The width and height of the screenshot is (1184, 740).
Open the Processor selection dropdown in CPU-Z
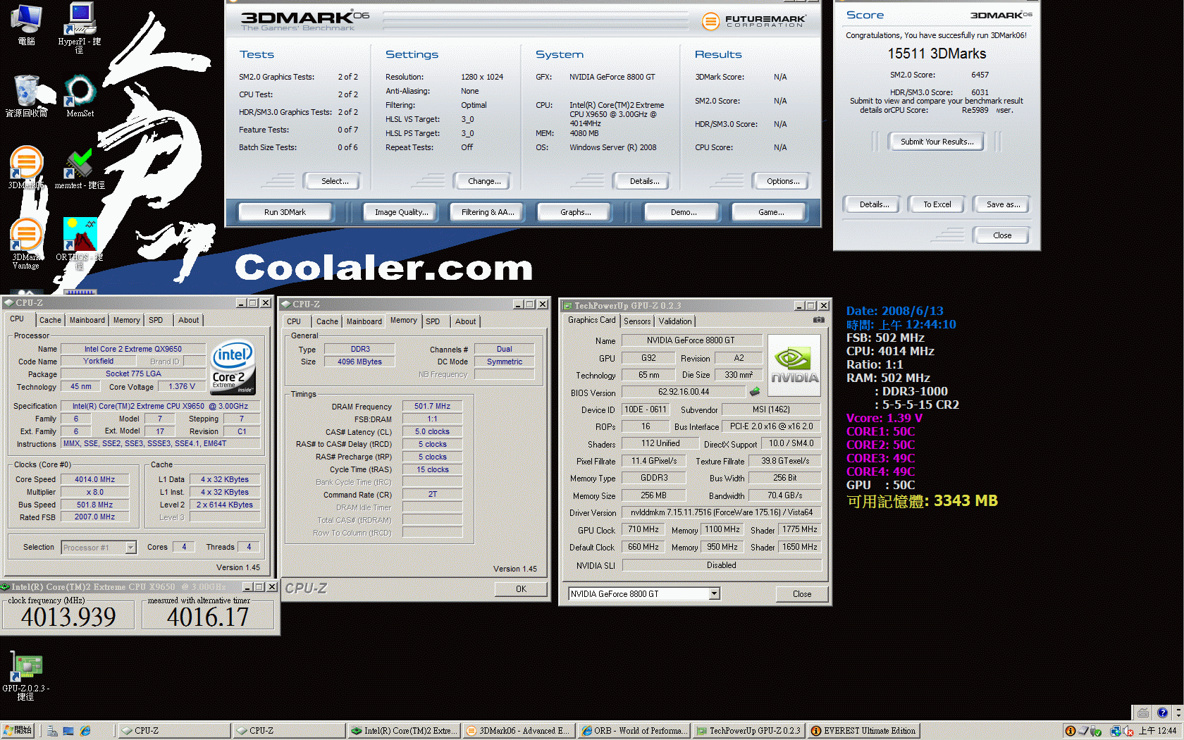point(130,548)
